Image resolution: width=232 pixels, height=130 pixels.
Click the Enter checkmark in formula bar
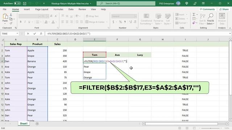(x=35, y=34)
